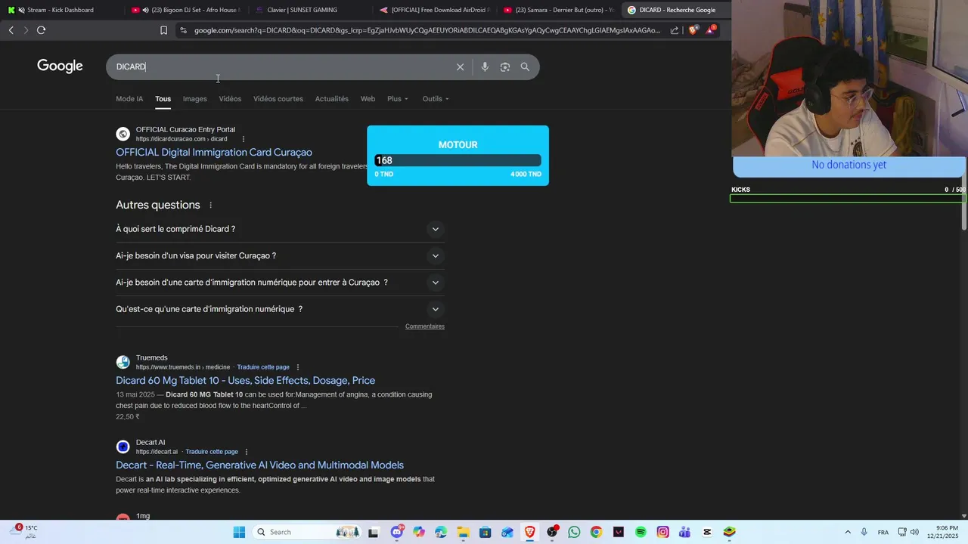Image resolution: width=968 pixels, height=544 pixels.
Task: Open options dots for Truemeds result
Action: (298, 367)
